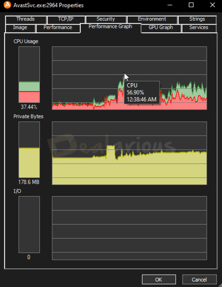Open the Threads tab

click(26, 19)
